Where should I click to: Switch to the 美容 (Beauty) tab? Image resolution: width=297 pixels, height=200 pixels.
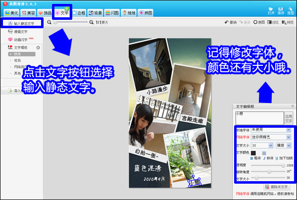click(28, 13)
